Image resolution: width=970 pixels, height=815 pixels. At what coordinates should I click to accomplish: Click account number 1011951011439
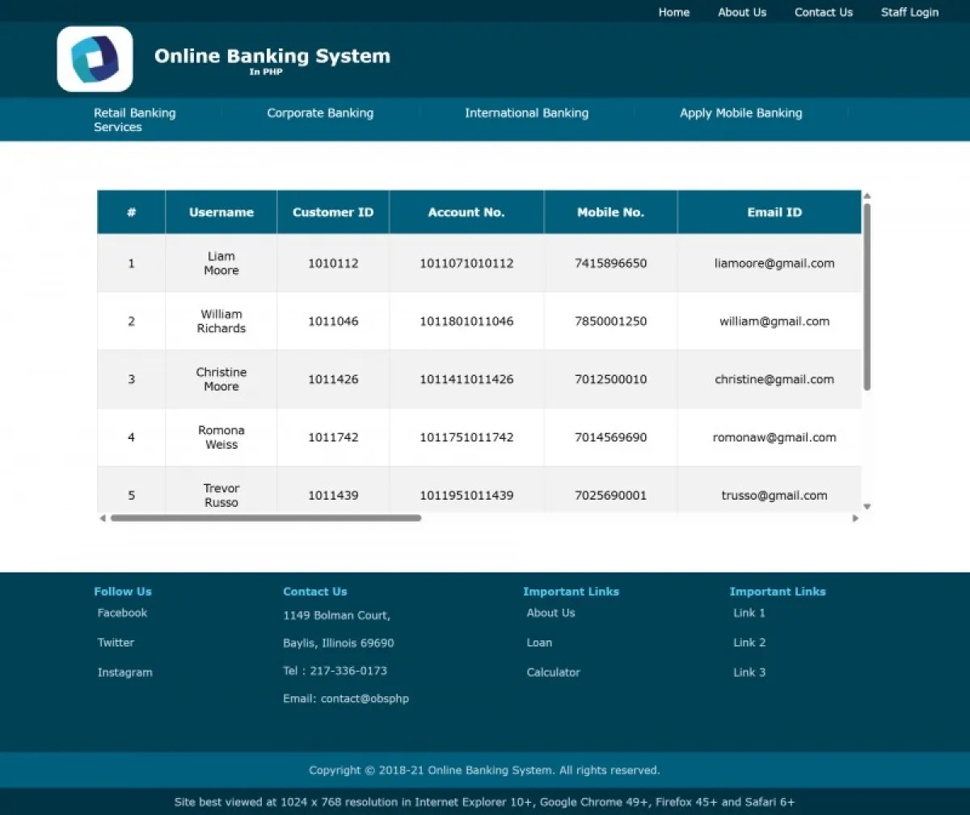point(466,496)
